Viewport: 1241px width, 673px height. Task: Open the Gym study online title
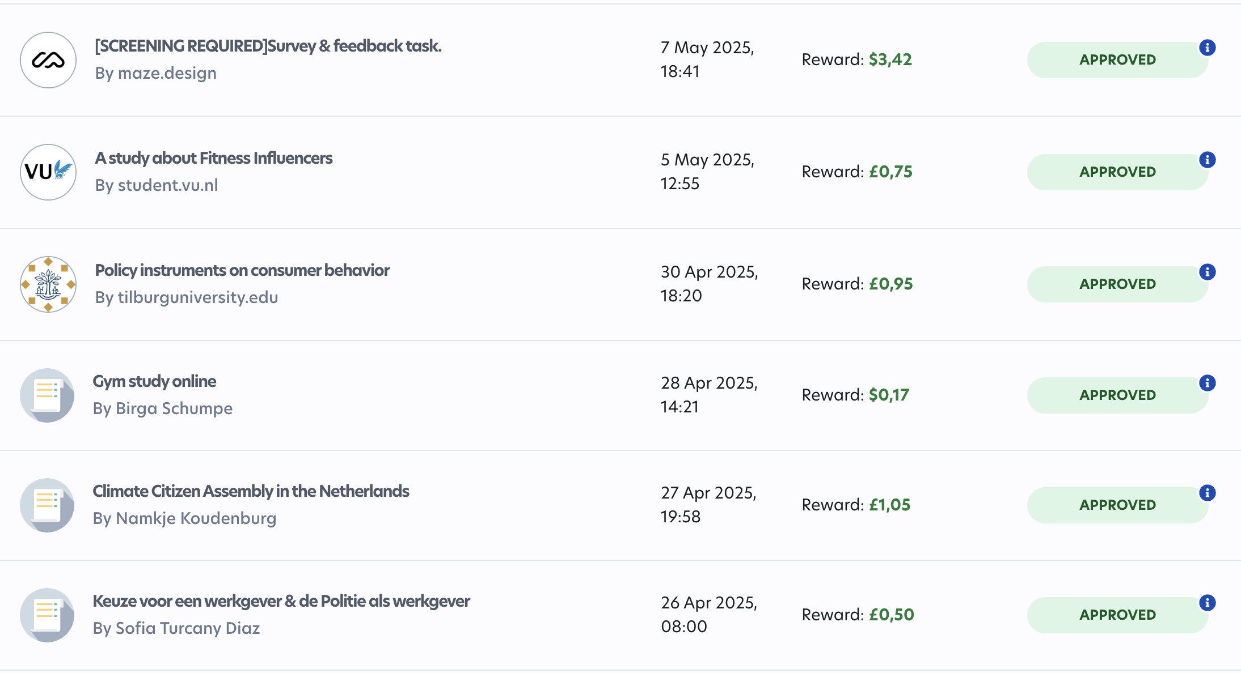tap(154, 381)
